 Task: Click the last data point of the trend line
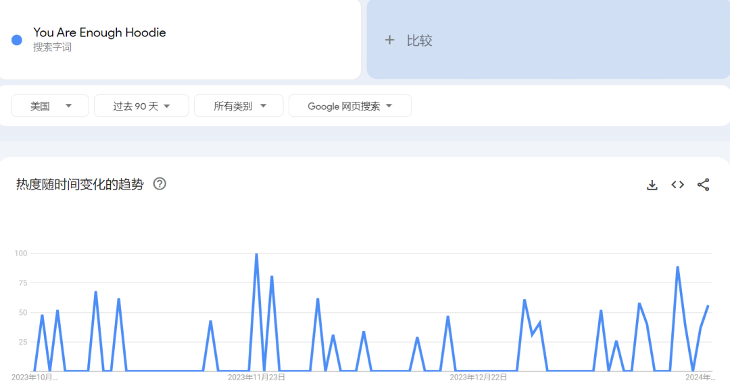pyautogui.click(x=708, y=306)
